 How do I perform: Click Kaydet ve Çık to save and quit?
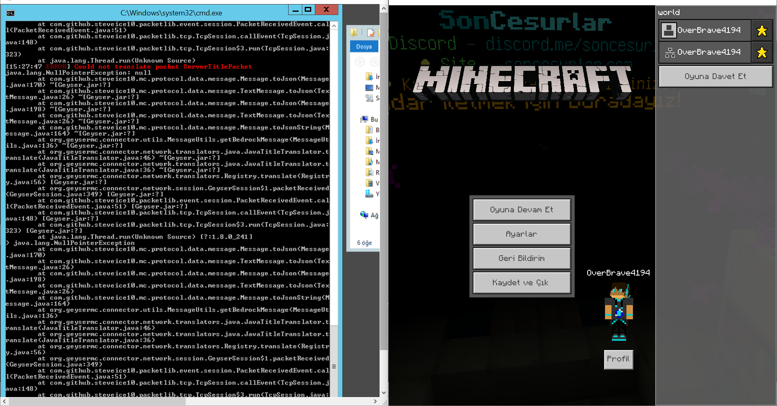tap(522, 282)
